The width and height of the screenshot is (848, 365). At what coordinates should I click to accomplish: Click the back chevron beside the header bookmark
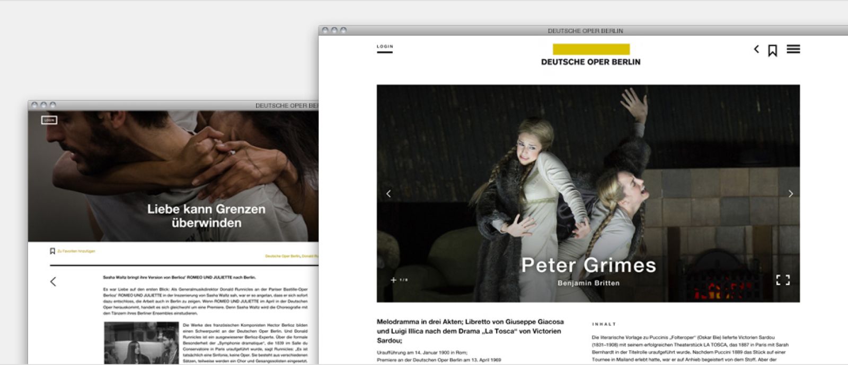tap(756, 49)
